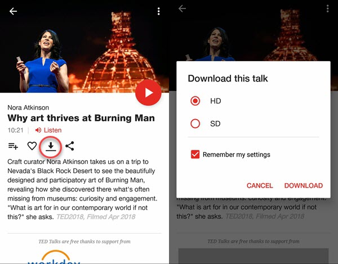
Task: Tap the 10:21 duration text
Action: coord(16,130)
